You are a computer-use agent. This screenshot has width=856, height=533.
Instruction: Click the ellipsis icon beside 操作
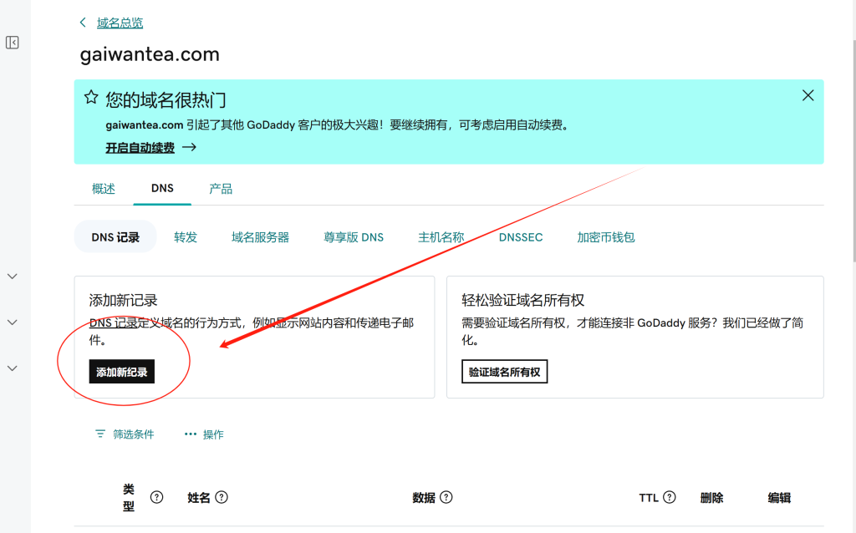pyautogui.click(x=191, y=434)
